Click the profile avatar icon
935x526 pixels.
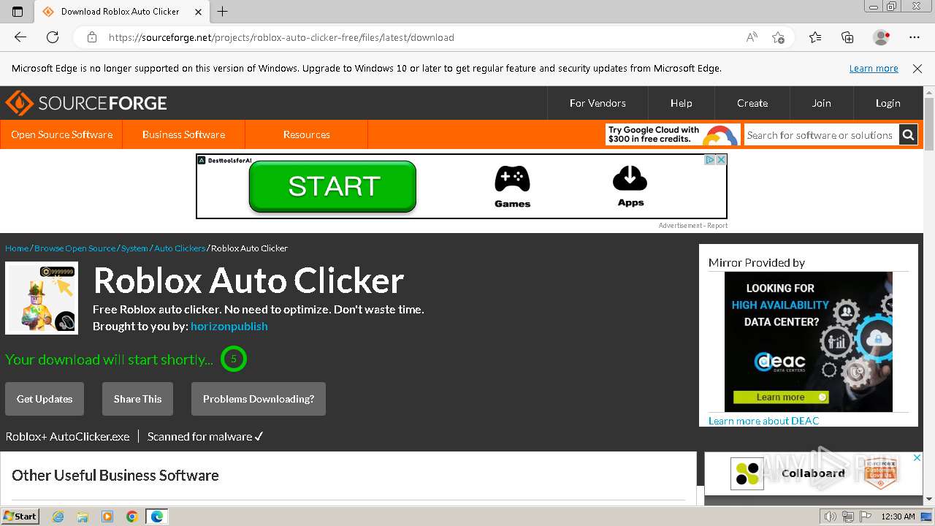click(882, 37)
